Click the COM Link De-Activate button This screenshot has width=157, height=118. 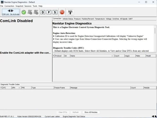click(11, 12)
